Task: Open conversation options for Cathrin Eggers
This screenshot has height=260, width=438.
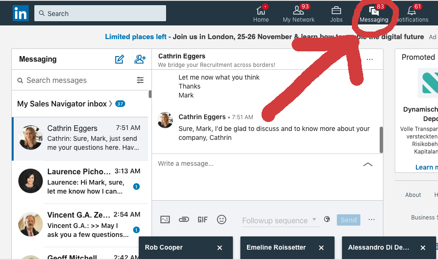Action: click(370, 59)
